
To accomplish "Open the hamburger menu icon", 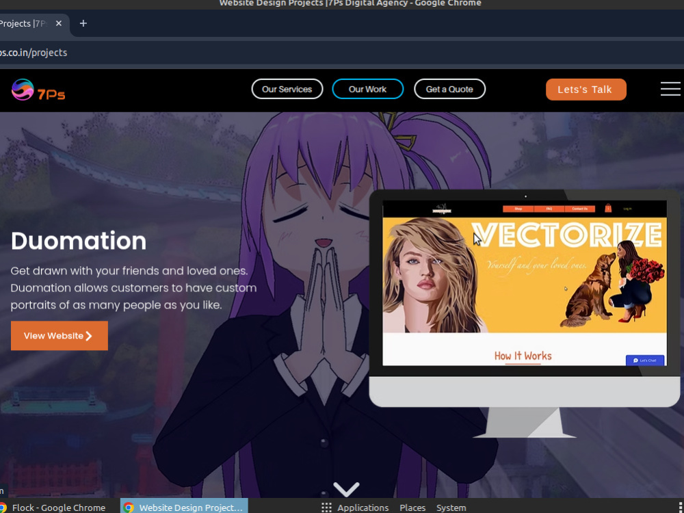I will (x=670, y=88).
